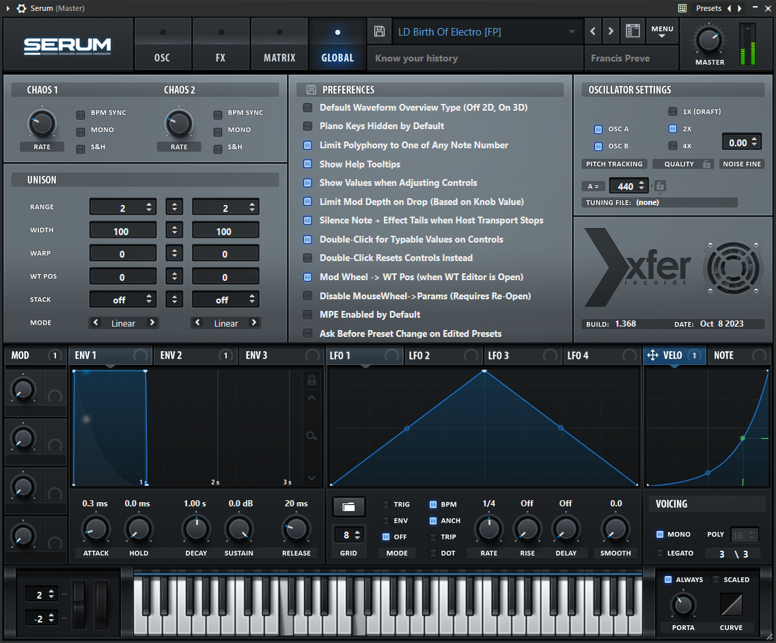The width and height of the screenshot is (776, 643).
Task: Click the envelope zoom magnifier icon
Action: tap(311, 435)
